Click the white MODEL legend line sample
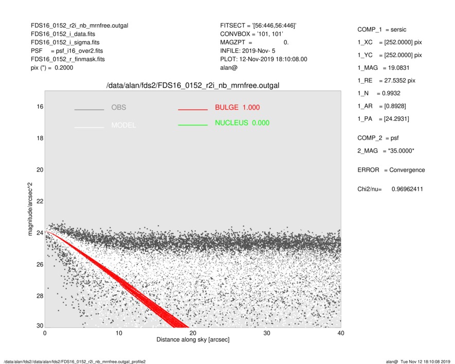Screen dimensions: 455x364 pyautogui.click(x=89, y=128)
